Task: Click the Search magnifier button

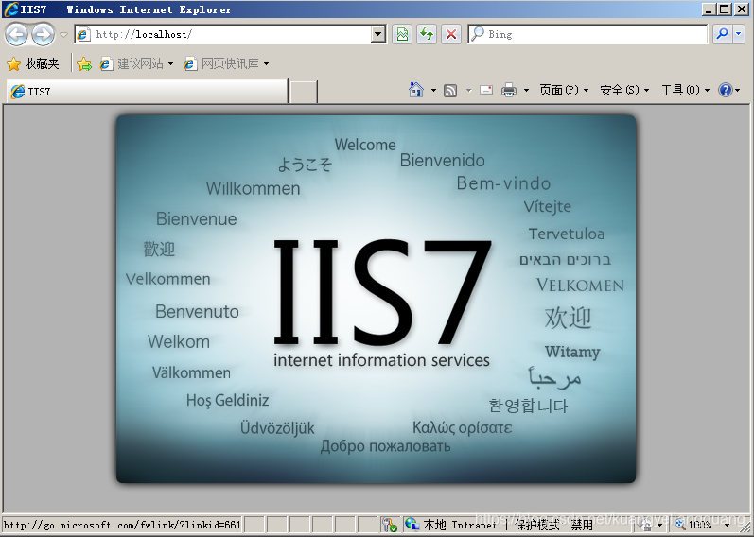Action: click(722, 34)
